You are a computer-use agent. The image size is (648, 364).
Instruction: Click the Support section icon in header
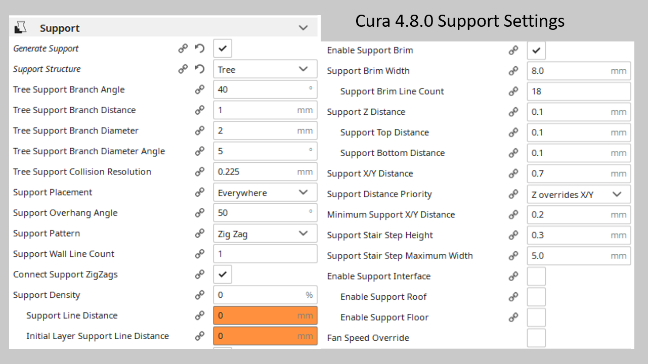click(x=20, y=28)
